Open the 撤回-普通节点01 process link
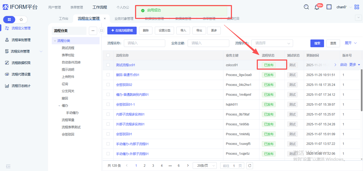This screenshot has width=363, height=171. coord(128,75)
